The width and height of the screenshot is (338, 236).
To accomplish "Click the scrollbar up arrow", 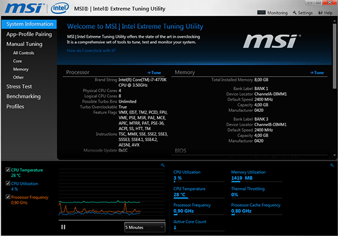I will pyautogui.click(x=334, y=21).
